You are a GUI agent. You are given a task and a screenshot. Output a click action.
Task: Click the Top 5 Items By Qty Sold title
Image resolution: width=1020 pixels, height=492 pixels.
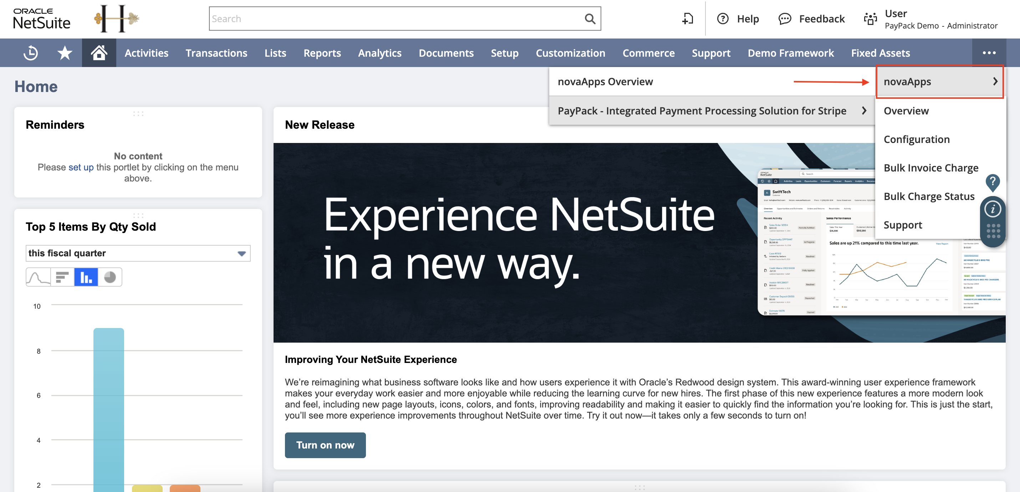point(91,227)
